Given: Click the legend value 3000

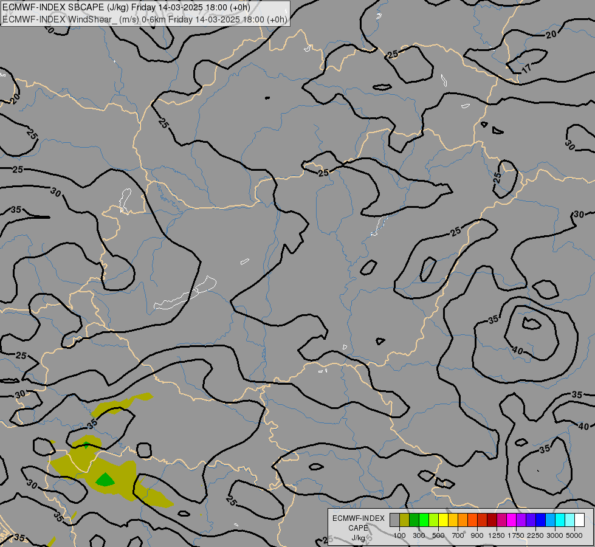Looking at the screenshot, I should tap(555, 535).
